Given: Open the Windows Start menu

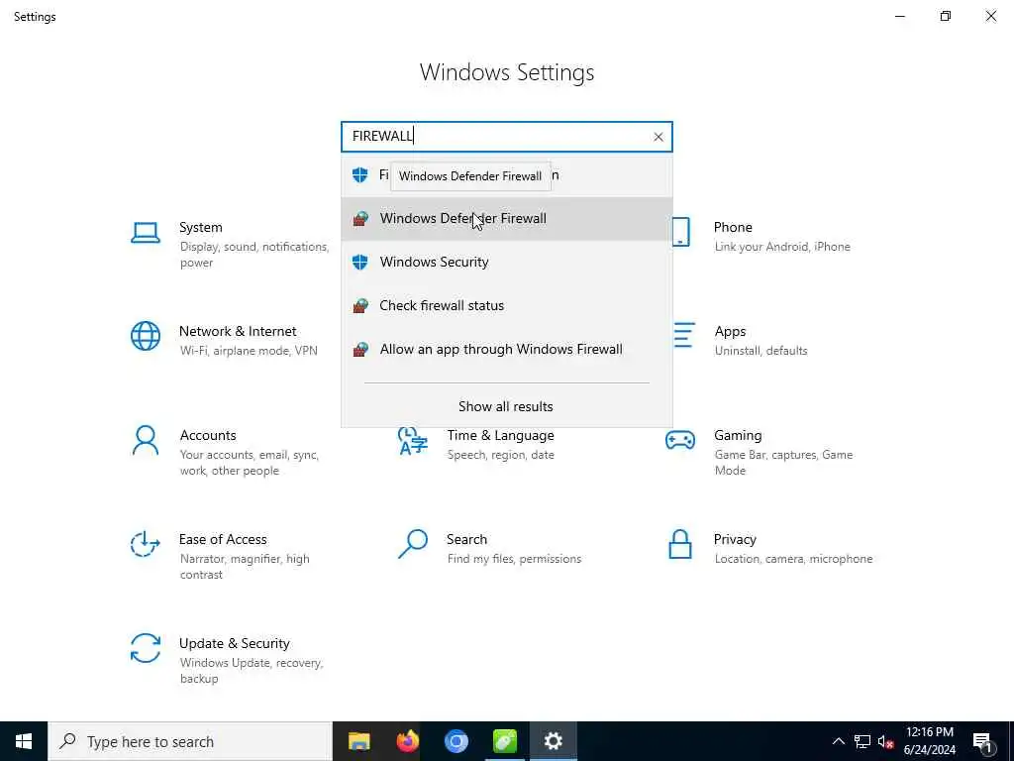Looking at the screenshot, I should 24,741.
